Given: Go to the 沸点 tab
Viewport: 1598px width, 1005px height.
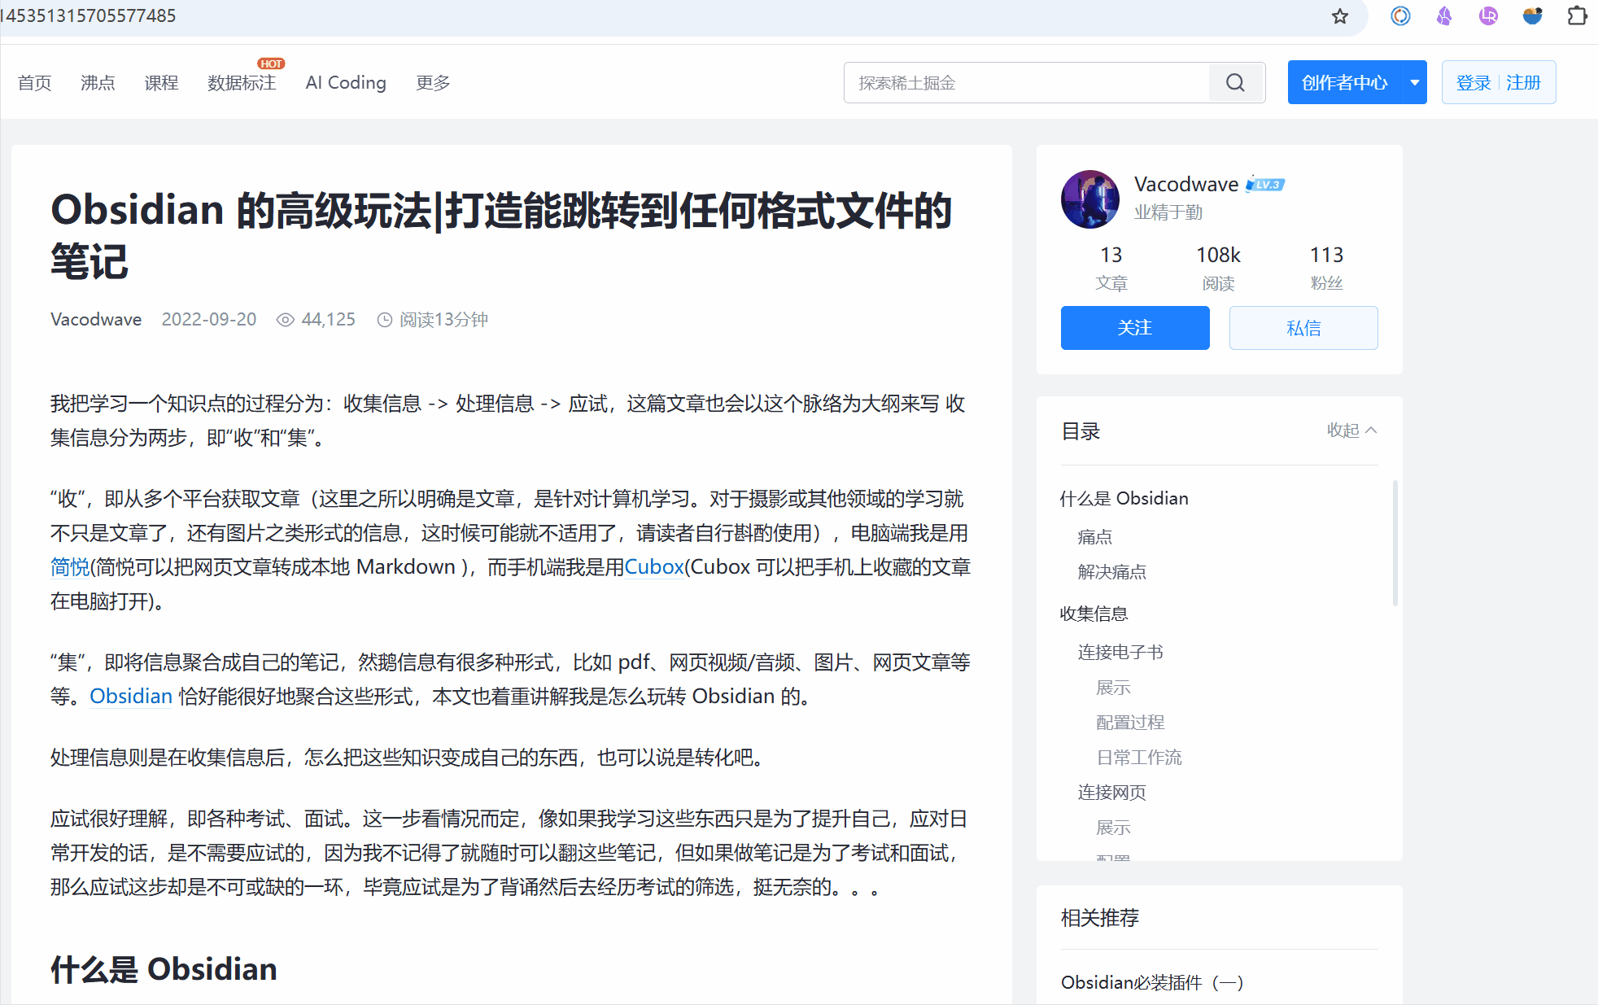Looking at the screenshot, I should tap(98, 83).
